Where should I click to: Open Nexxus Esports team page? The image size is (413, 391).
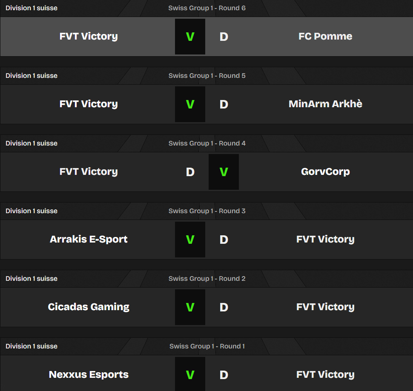pyautogui.click(x=89, y=374)
